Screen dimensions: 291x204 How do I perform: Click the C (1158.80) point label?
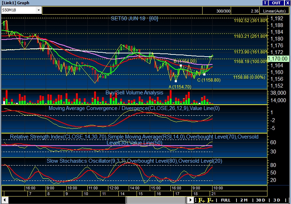(x=209, y=80)
